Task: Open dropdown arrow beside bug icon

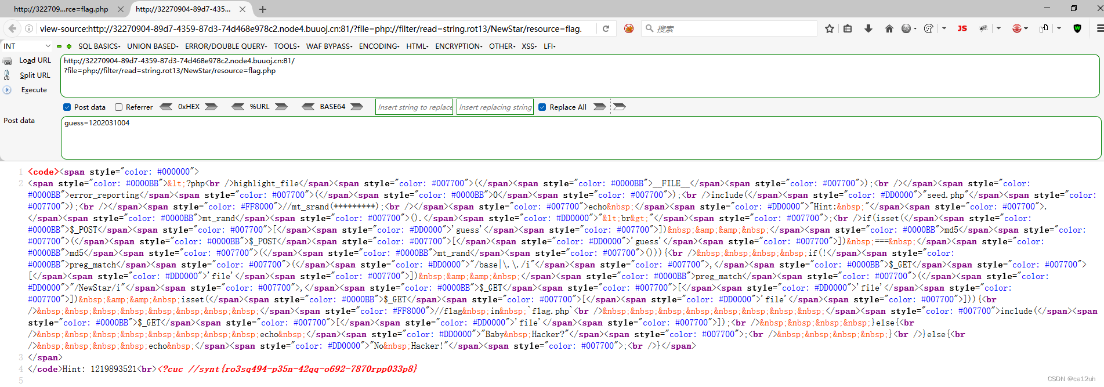Action: coord(998,28)
